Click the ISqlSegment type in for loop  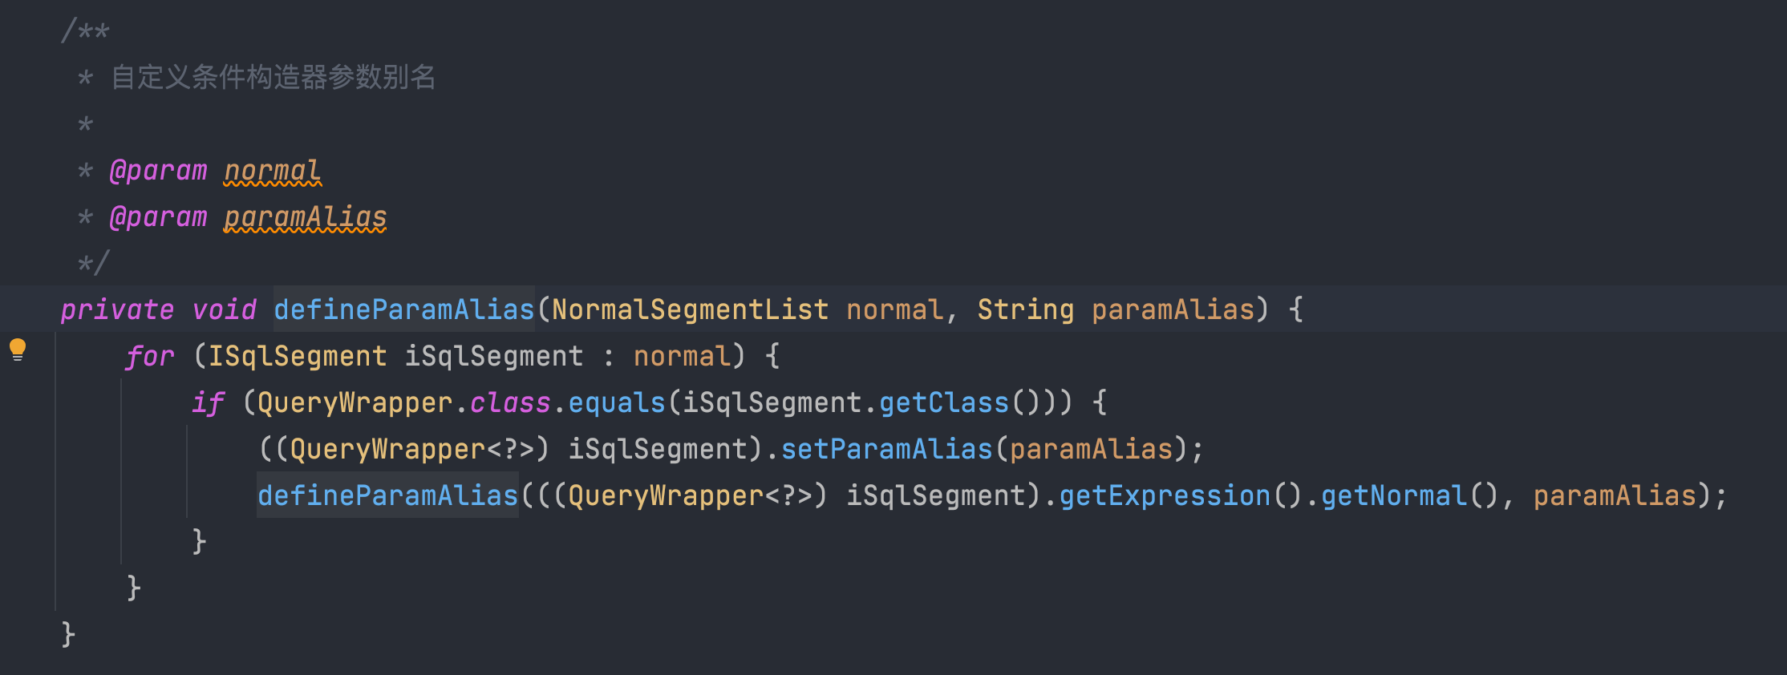298,356
